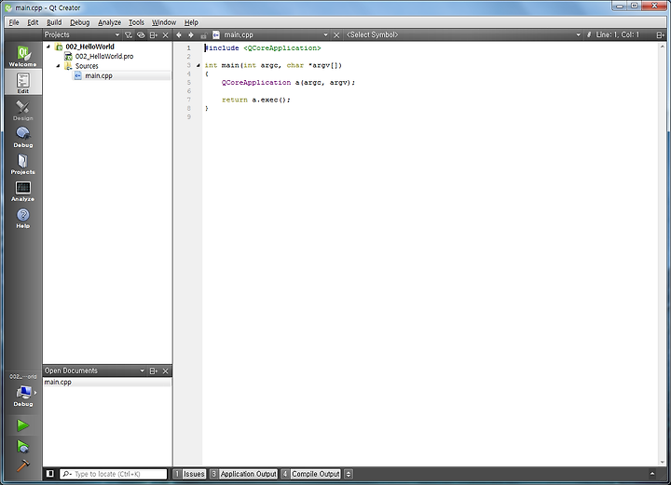Image resolution: width=671 pixels, height=485 pixels.
Task: Switch to Debug mode in sidebar
Action: click(23, 137)
